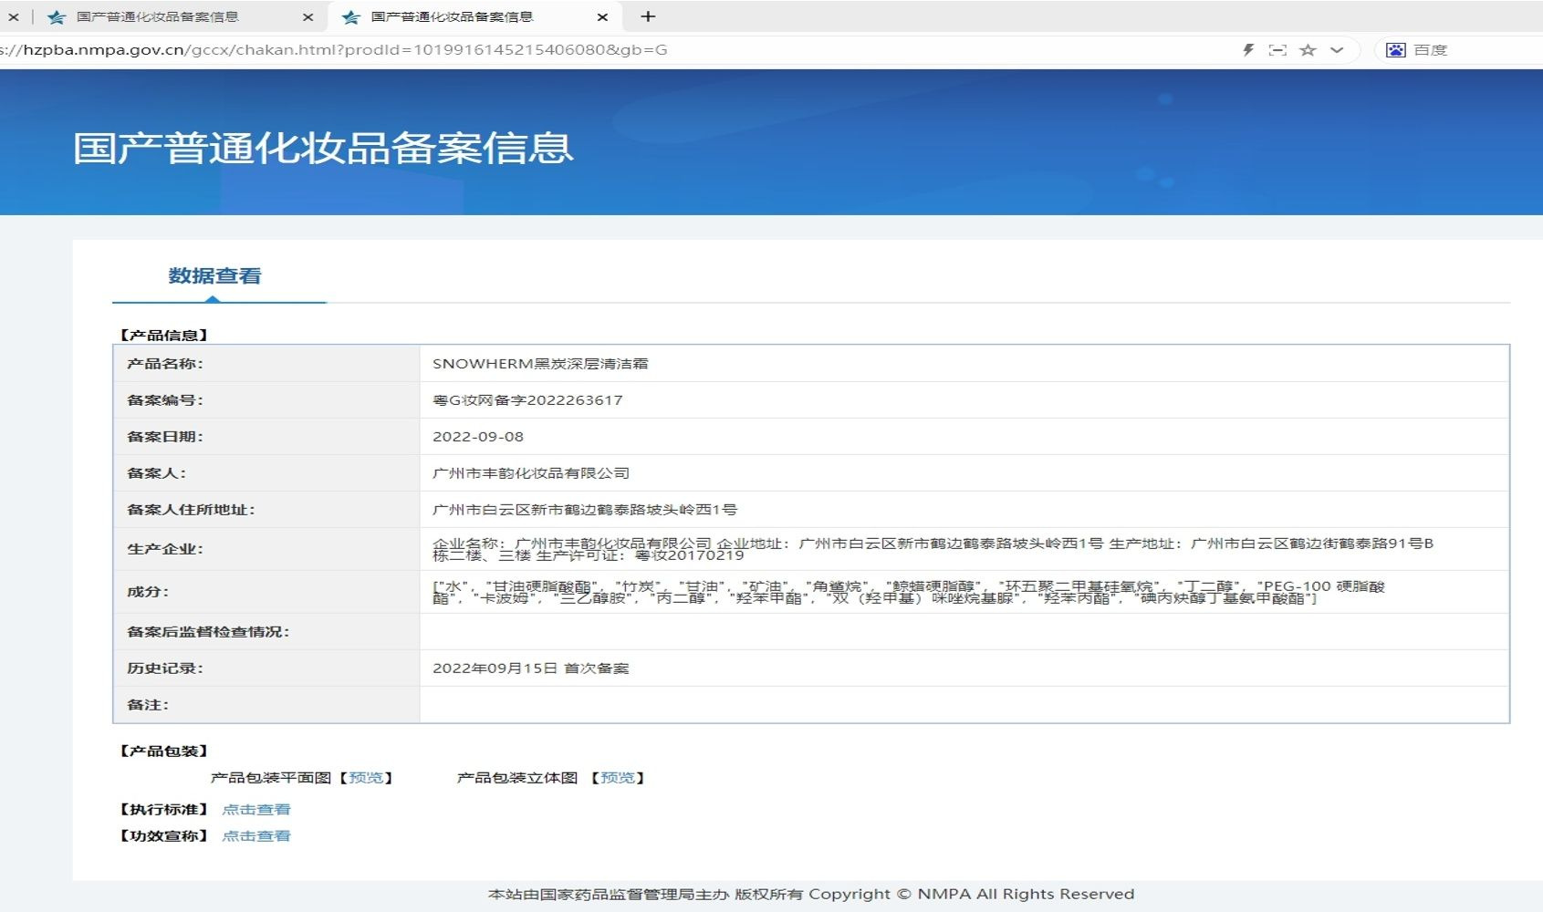Image resolution: width=1543 pixels, height=912 pixels.
Task: Select the 数据查看 tab
Action: point(215,275)
